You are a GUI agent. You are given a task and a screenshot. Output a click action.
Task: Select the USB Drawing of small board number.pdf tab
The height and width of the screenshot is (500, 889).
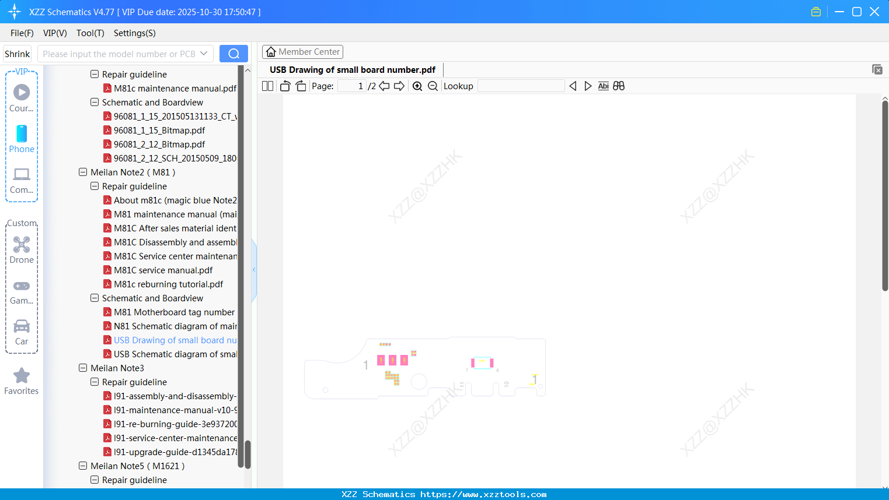[353, 70]
